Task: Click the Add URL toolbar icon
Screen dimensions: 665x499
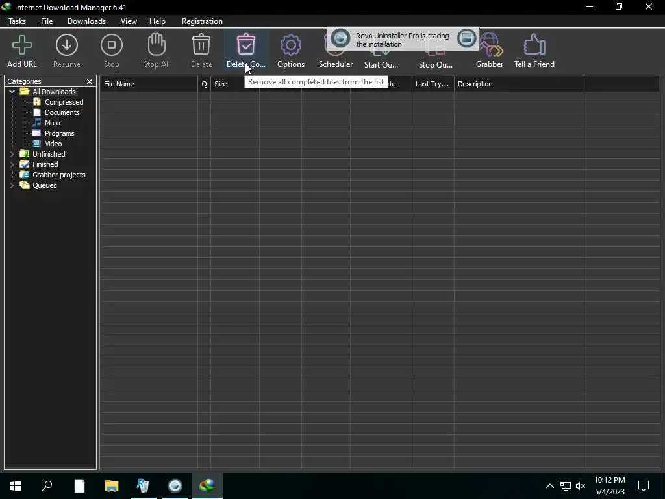Action: click(22, 45)
